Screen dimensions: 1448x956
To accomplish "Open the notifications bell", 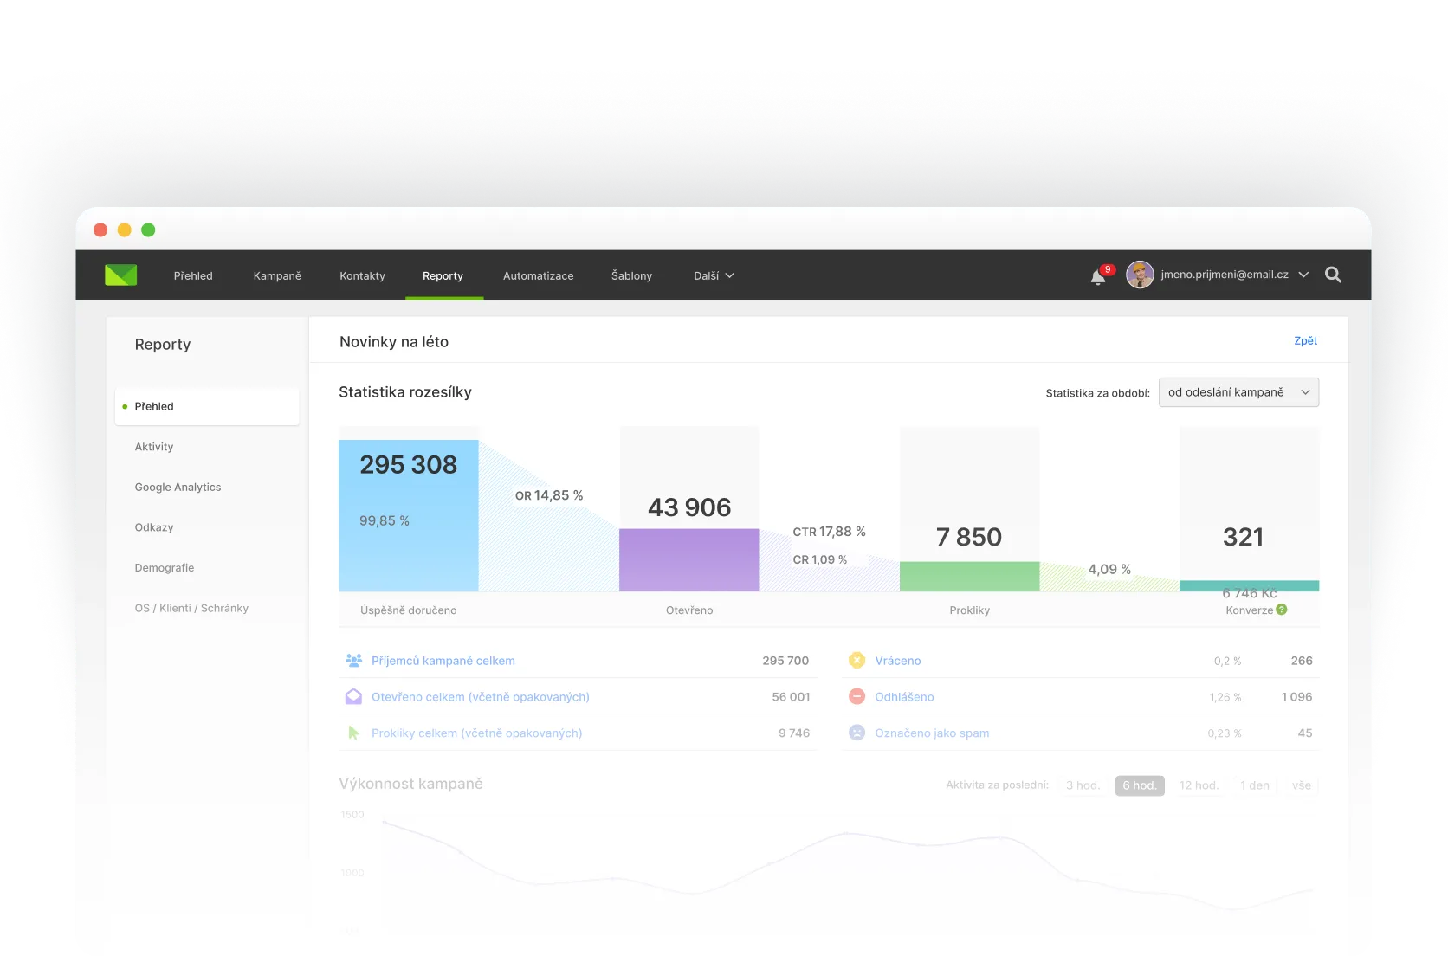I will pyautogui.click(x=1098, y=277).
